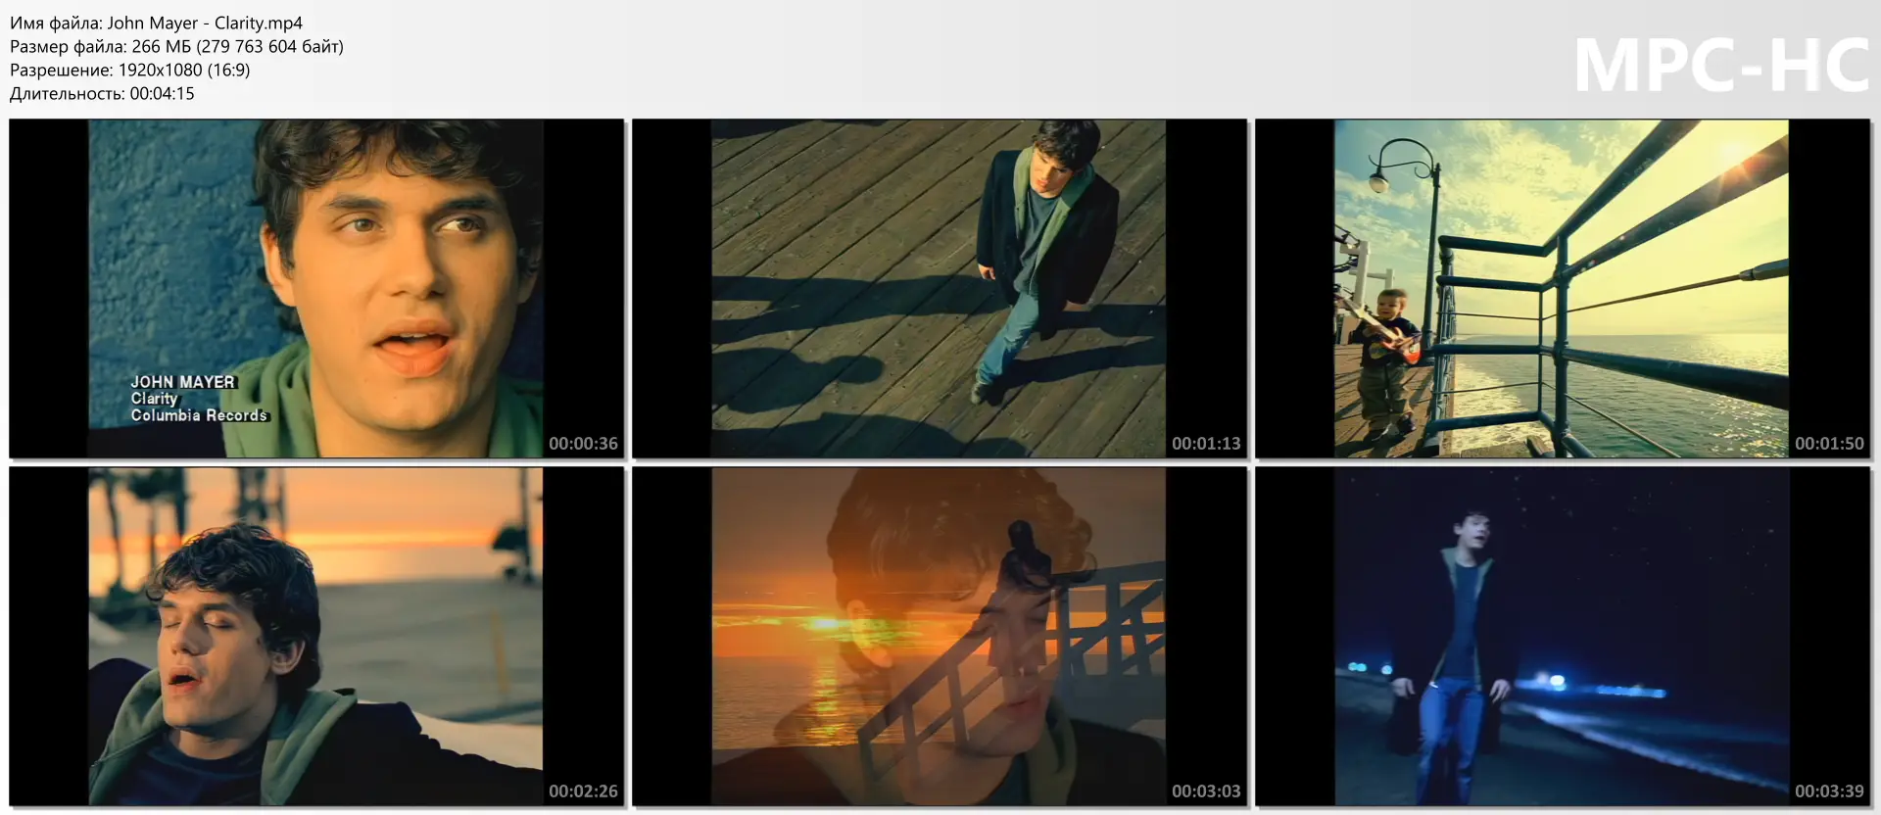
Task: Open the thumbnail captured at 00:02:26
Action: (316, 637)
